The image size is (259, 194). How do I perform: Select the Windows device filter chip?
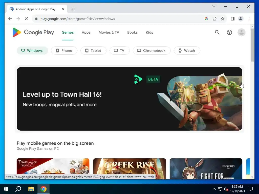point(32,51)
